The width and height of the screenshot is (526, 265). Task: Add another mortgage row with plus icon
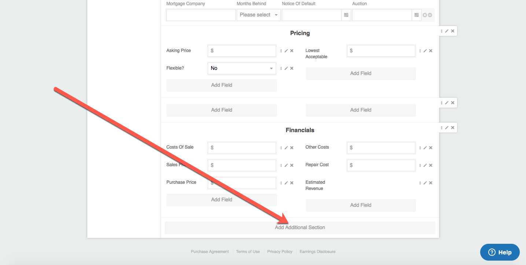[425, 15]
